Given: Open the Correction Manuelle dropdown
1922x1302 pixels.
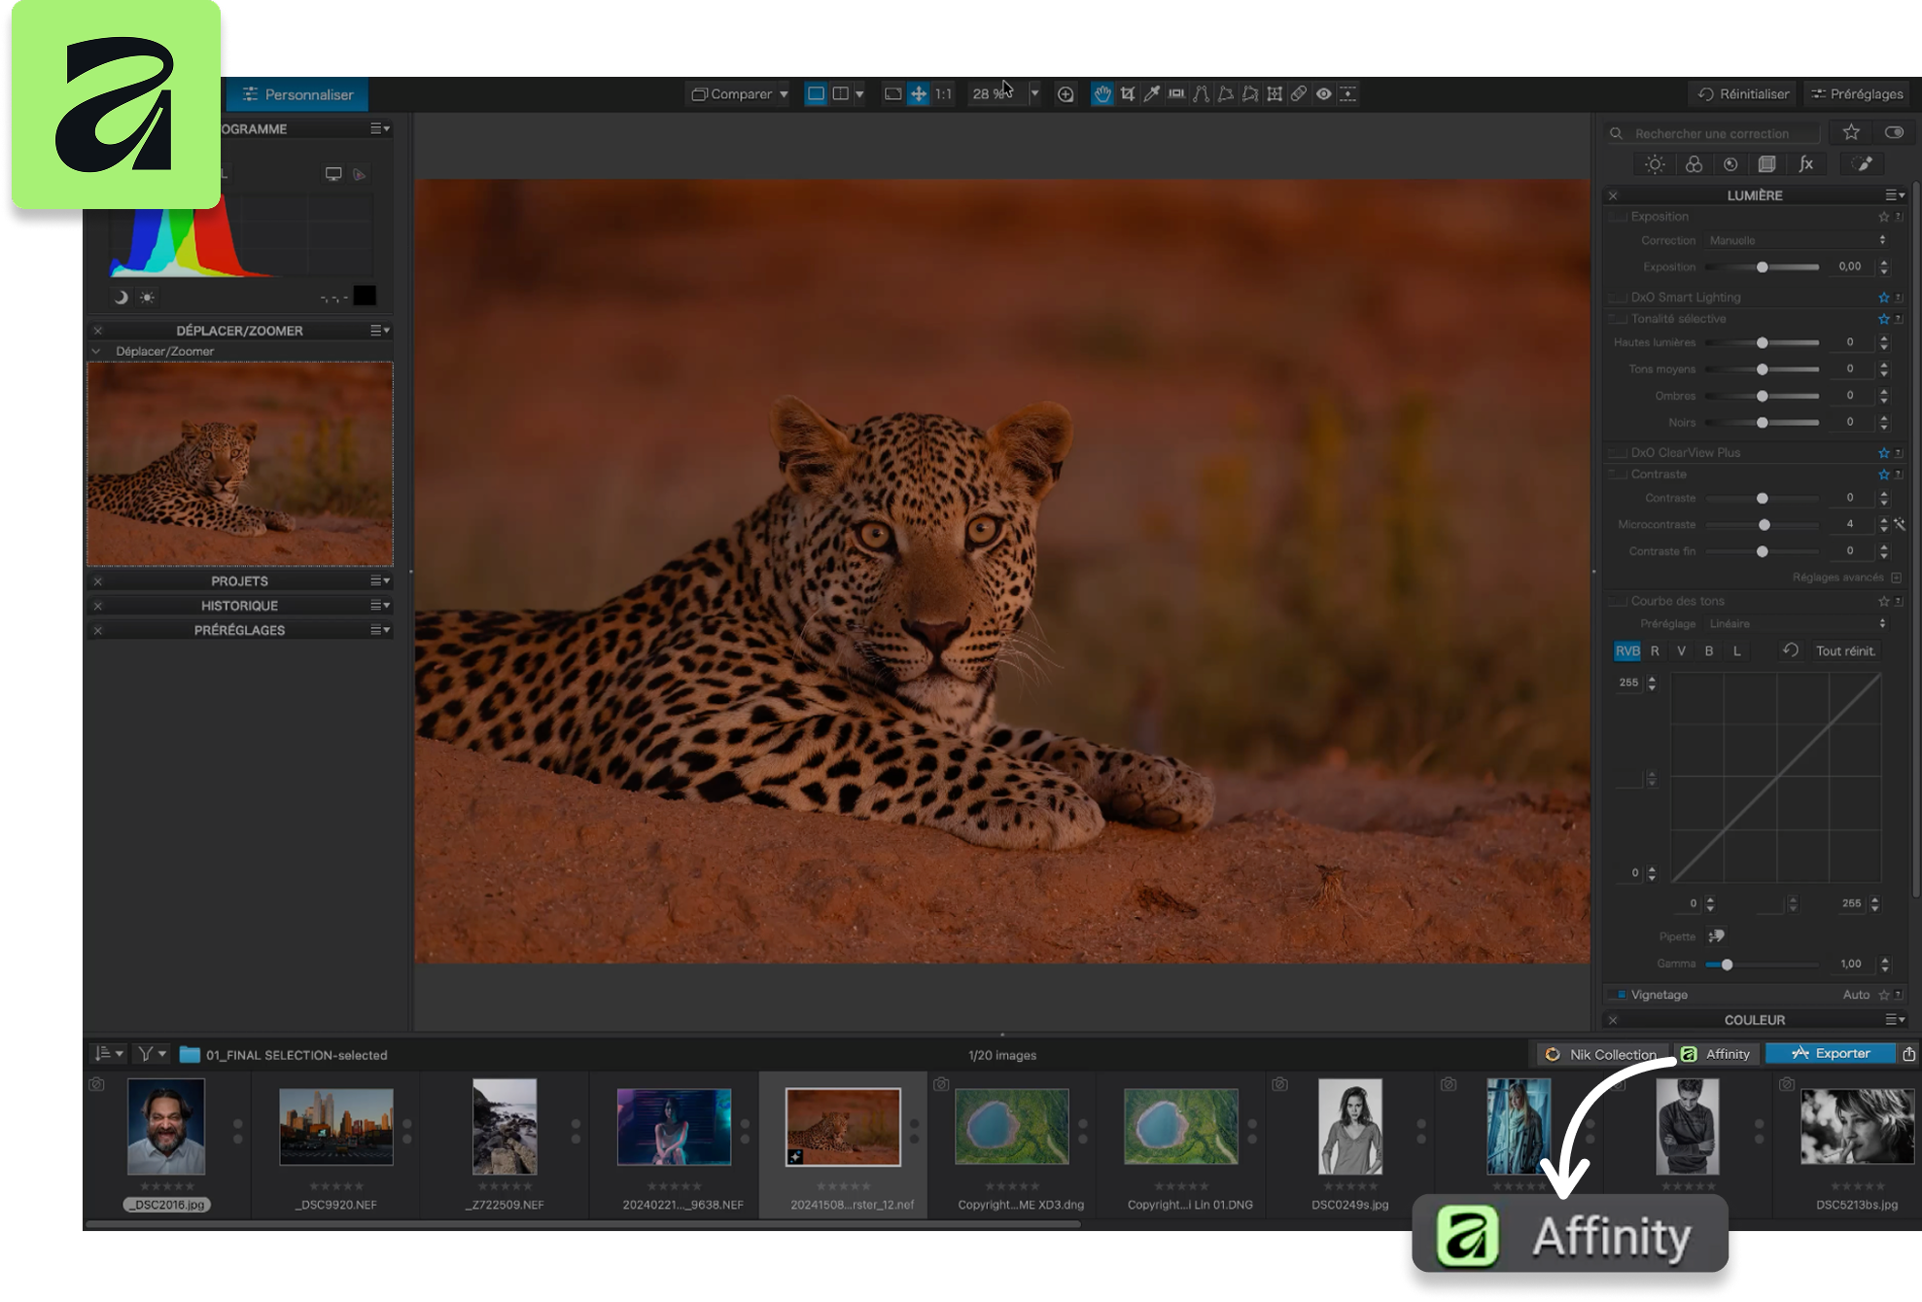Looking at the screenshot, I should pos(1797,240).
